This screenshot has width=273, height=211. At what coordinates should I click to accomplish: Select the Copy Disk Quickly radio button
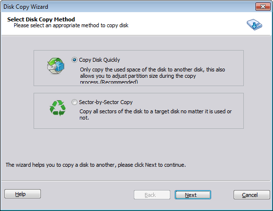[x=74, y=60]
